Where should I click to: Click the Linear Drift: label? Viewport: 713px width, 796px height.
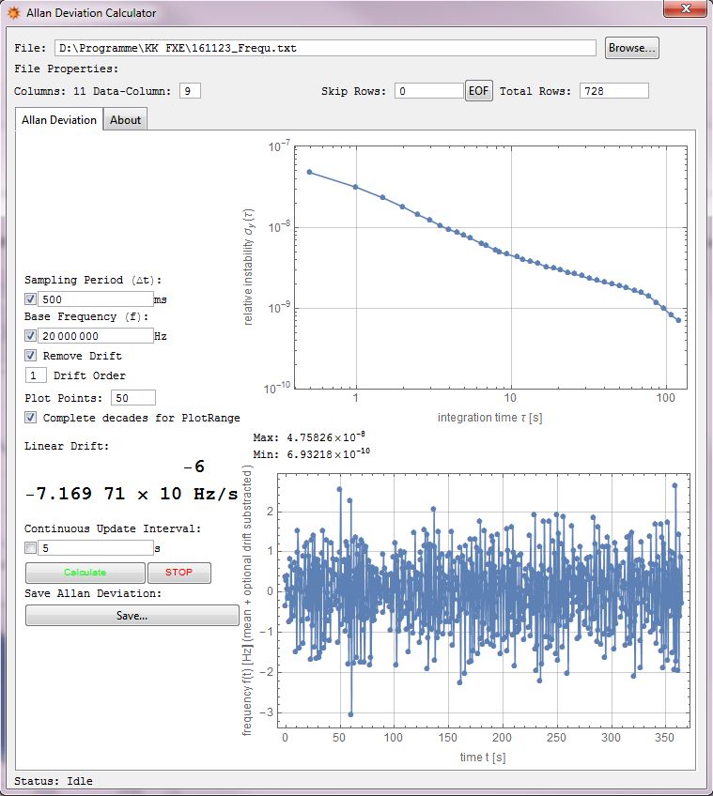[67, 446]
